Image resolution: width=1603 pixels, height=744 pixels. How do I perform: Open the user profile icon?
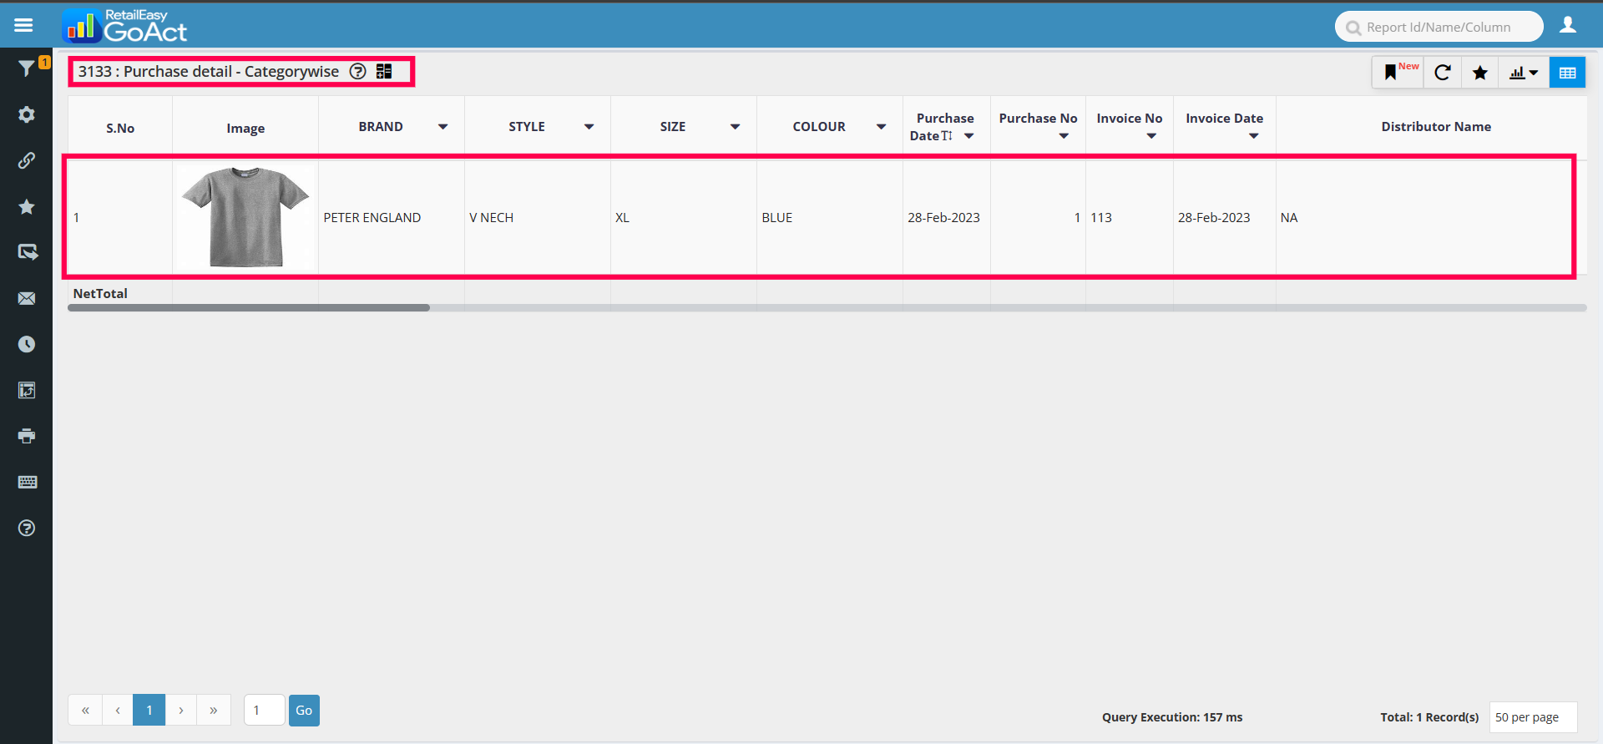1568,25
